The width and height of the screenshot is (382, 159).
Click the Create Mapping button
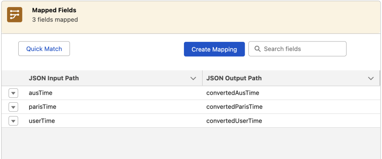(x=214, y=49)
